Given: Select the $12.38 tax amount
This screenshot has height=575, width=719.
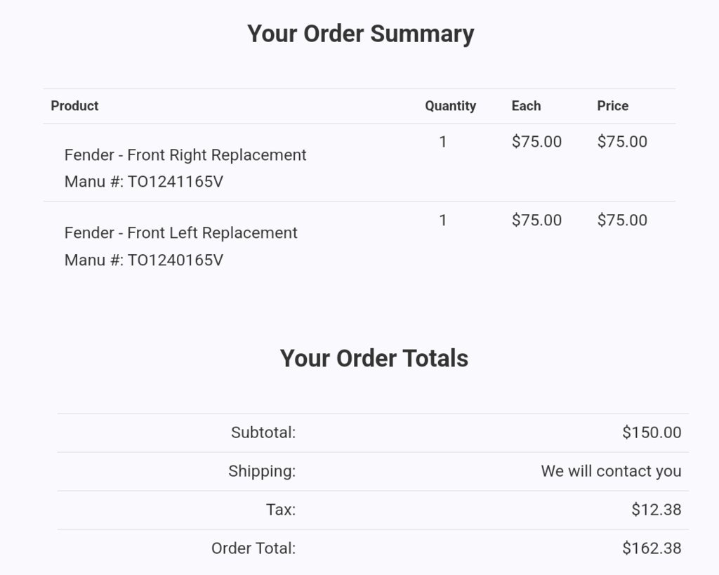Looking at the screenshot, I should click(657, 510).
